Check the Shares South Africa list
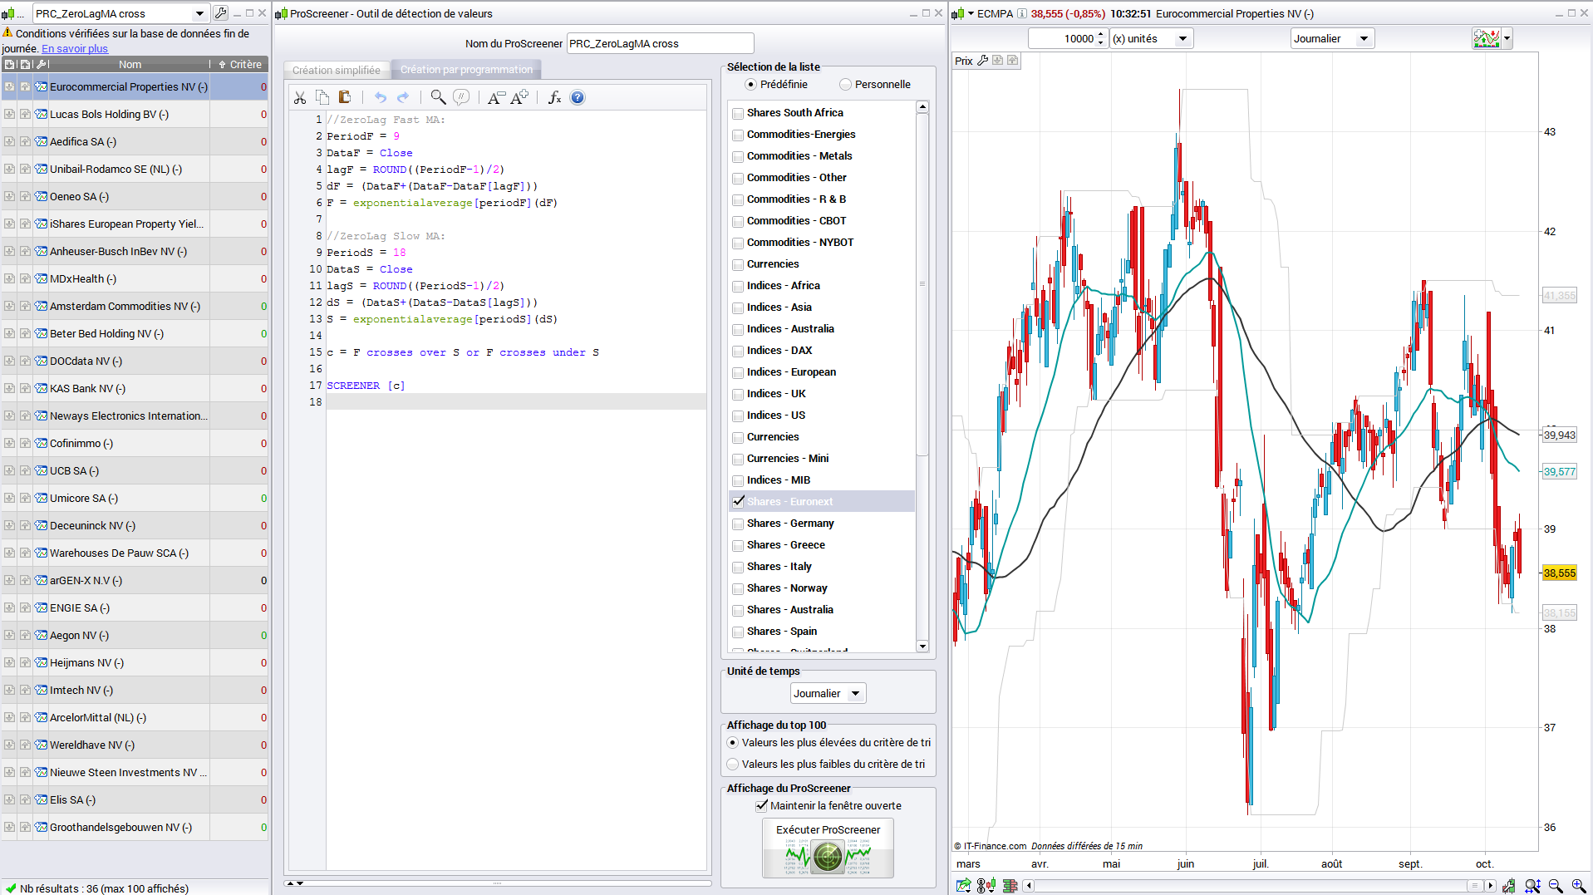This screenshot has width=1593, height=895. click(x=738, y=113)
